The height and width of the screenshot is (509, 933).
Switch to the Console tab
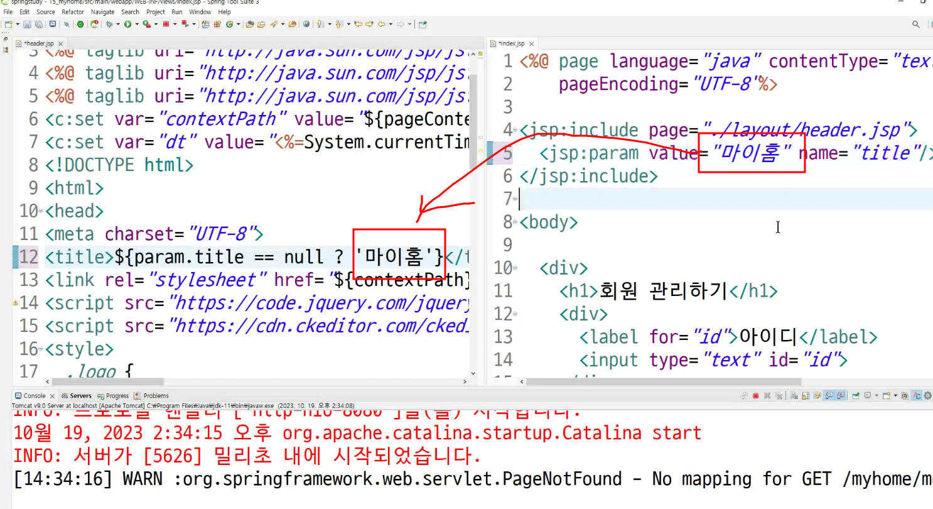(30, 396)
